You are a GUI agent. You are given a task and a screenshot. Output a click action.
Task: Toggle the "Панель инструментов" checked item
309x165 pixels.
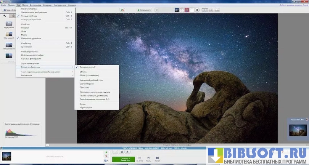[x=31, y=38]
